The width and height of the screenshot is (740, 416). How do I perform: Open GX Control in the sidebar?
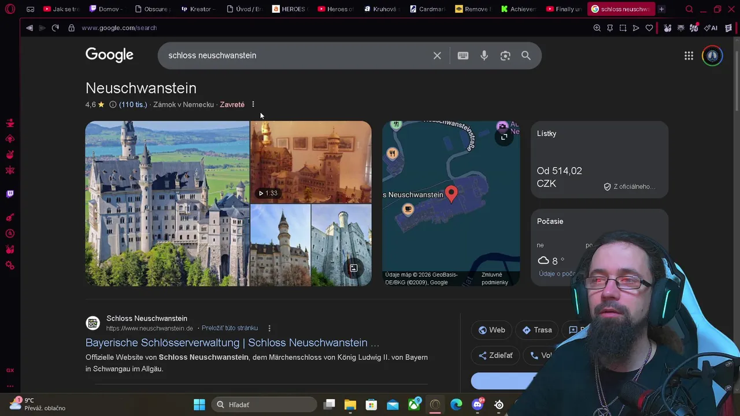pyautogui.click(x=10, y=370)
